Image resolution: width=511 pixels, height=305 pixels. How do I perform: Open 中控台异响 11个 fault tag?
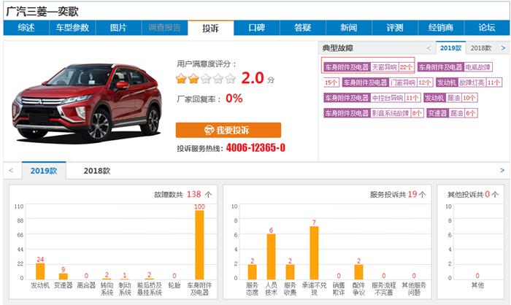click(372, 98)
